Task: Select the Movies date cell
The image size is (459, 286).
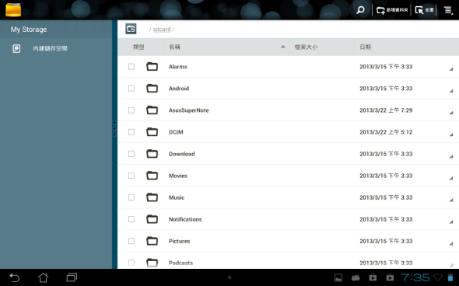Action: point(386,176)
